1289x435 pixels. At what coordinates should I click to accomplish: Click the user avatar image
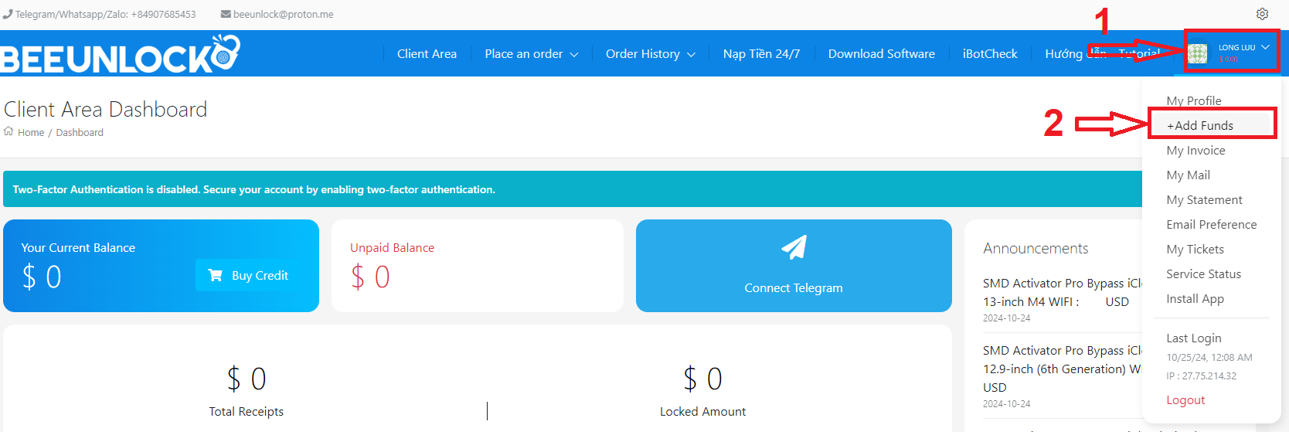tap(1198, 53)
